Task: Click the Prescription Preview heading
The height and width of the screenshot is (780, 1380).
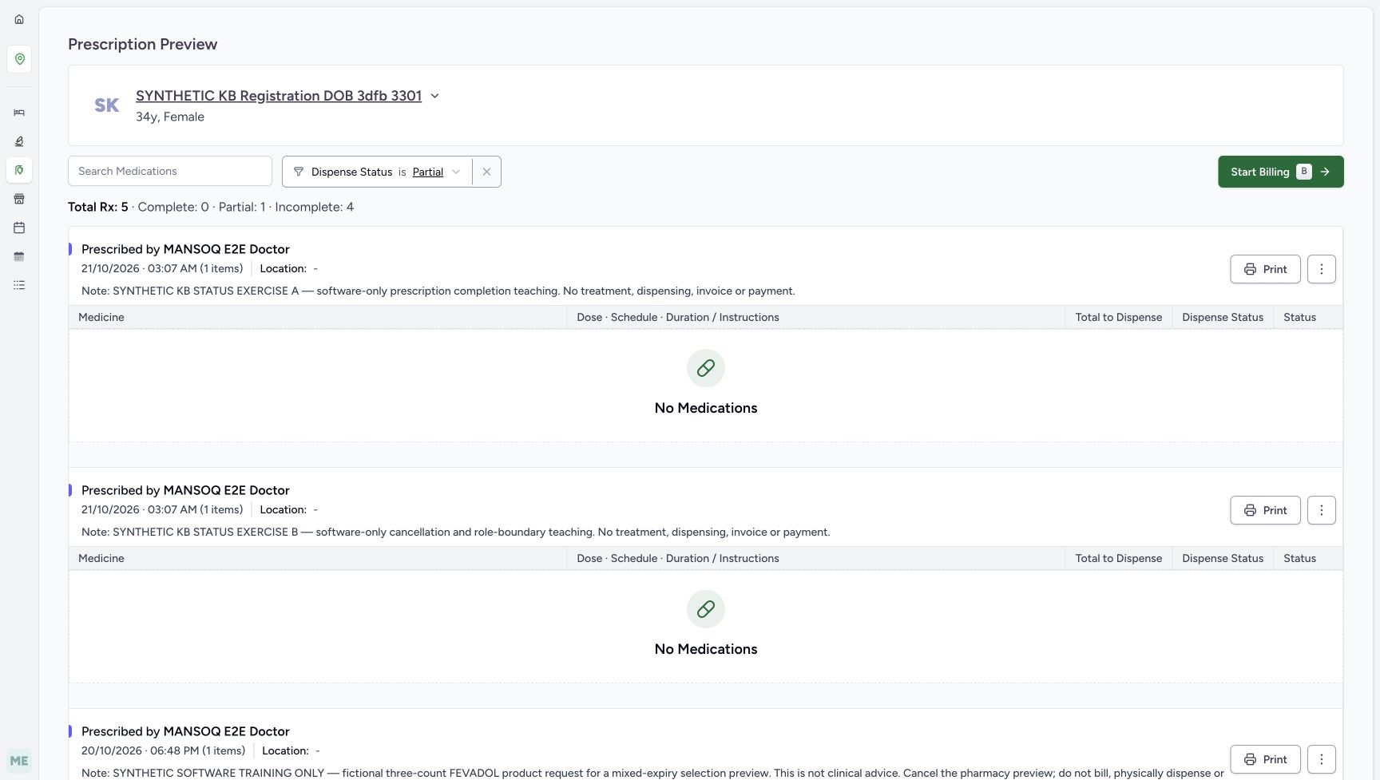Action: (x=143, y=44)
